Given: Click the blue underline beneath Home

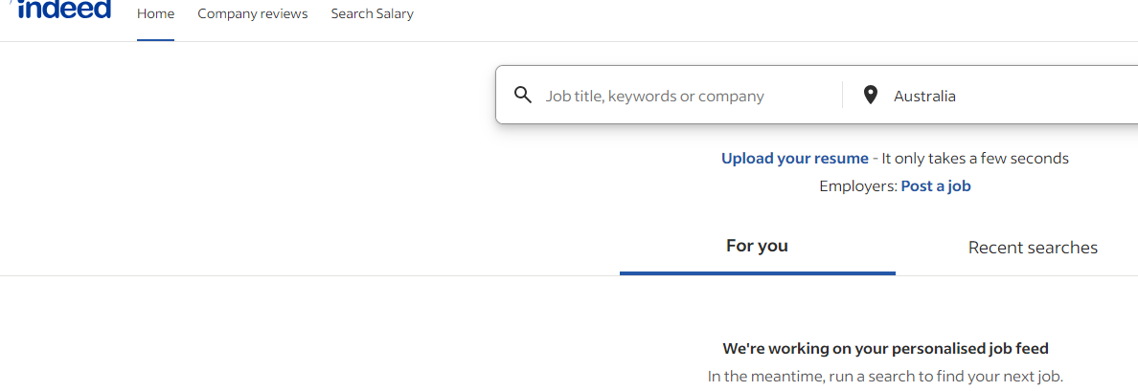Looking at the screenshot, I should (x=155, y=40).
